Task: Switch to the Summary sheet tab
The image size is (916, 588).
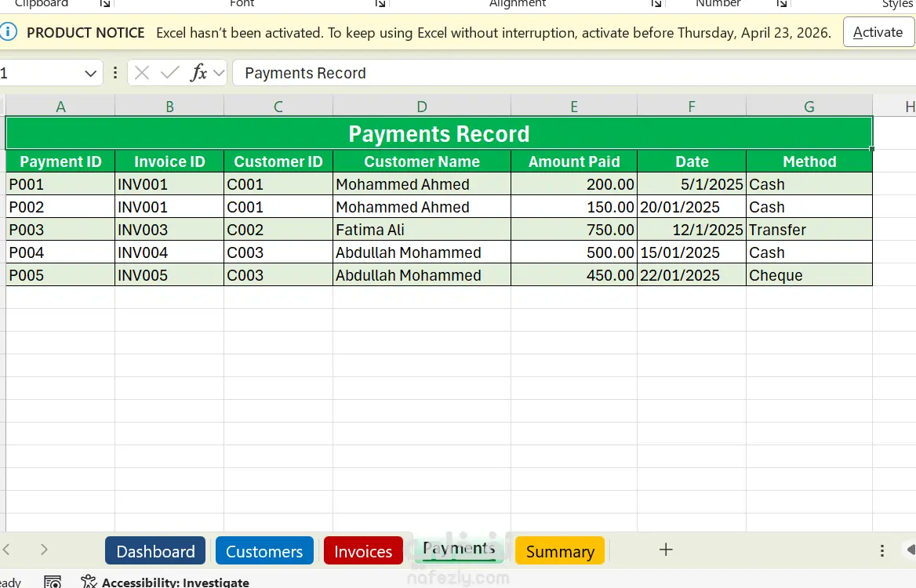Action: click(x=560, y=550)
